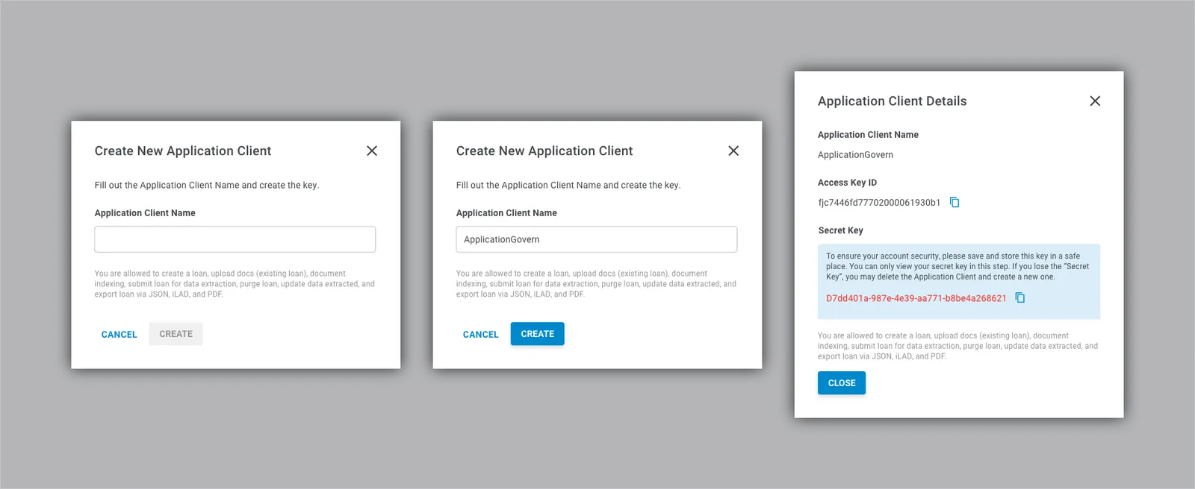
Task: Click the title of the dialog with the empty name field
Action: (183, 151)
